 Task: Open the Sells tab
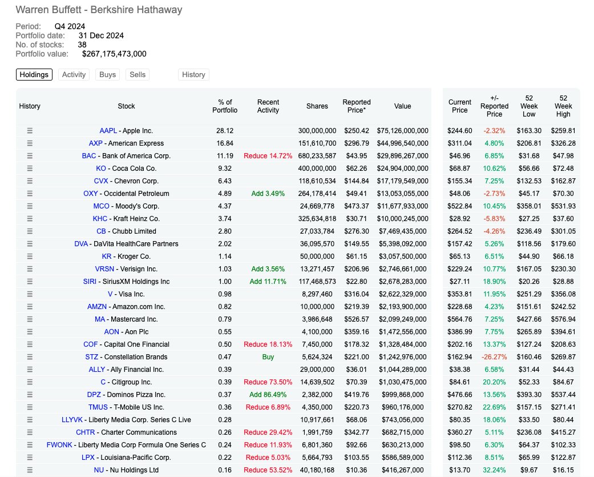pos(138,75)
